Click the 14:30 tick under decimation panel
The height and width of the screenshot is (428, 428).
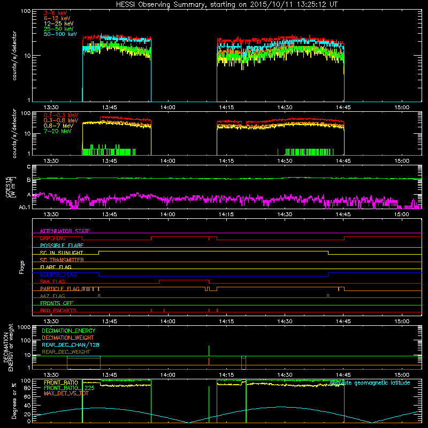[x=285, y=375]
